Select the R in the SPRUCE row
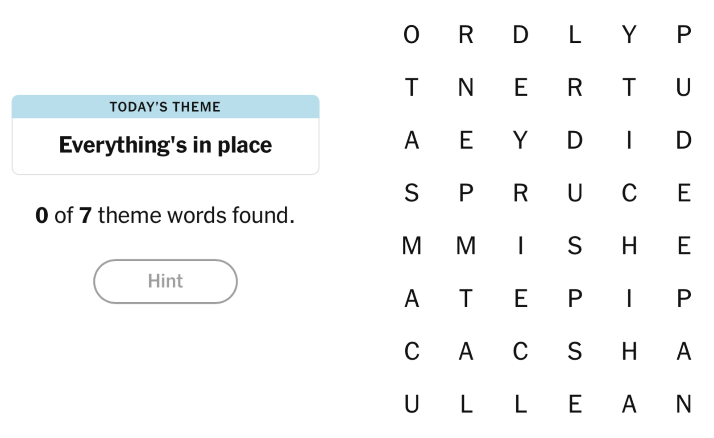Screen dimensions: 714x438 point(520,193)
